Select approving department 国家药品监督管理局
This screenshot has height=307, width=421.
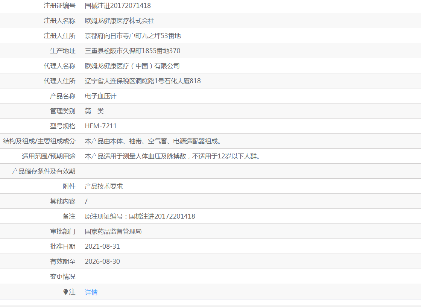coord(113,231)
